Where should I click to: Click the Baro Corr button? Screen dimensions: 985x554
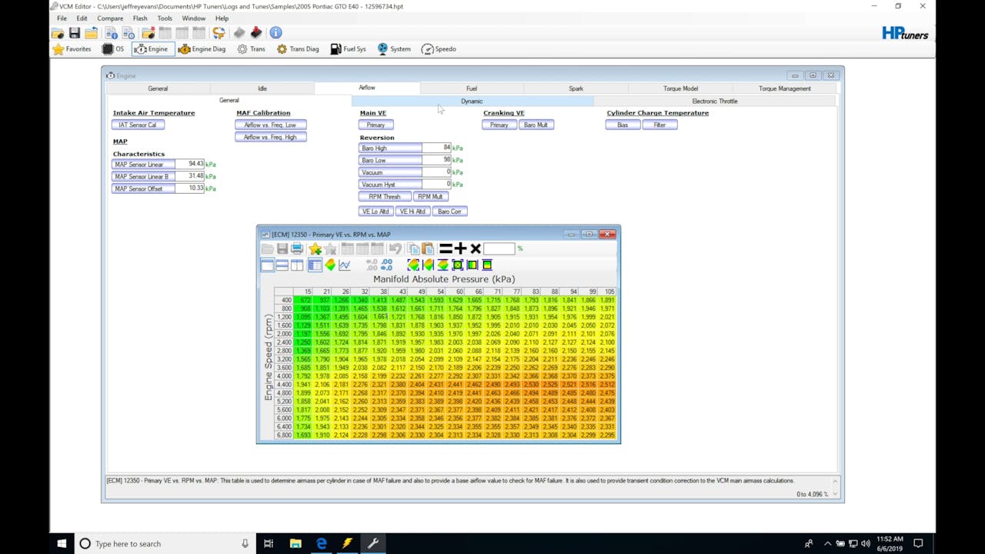click(x=449, y=212)
